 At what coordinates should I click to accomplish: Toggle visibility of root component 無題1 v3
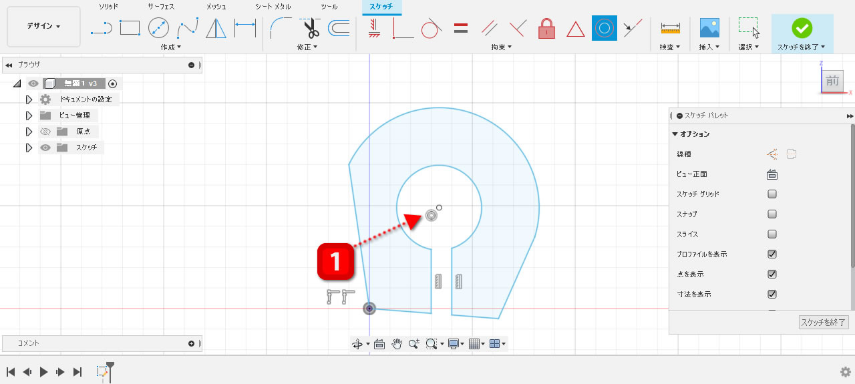pyautogui.click(x=33, y=83)
